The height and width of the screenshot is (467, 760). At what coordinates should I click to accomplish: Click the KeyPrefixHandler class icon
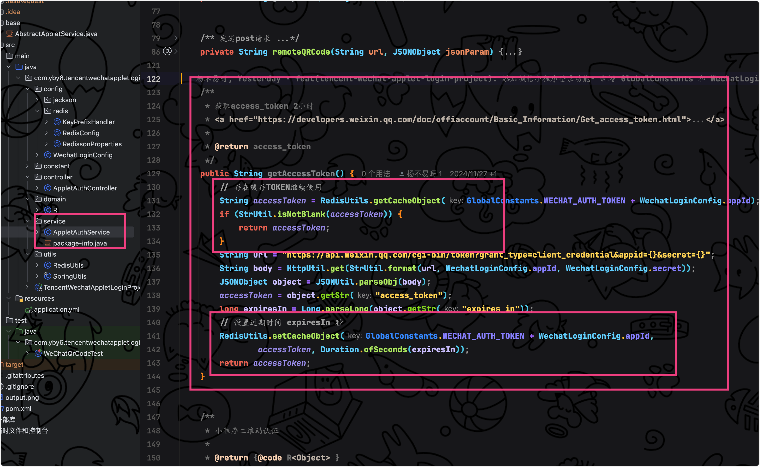point(57,122)
